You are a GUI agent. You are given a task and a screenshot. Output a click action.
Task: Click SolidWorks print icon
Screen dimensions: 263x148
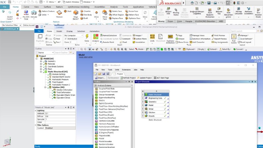[215, 3]
